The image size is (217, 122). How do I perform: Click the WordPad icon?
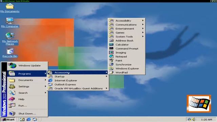click(x=111, y=73)
